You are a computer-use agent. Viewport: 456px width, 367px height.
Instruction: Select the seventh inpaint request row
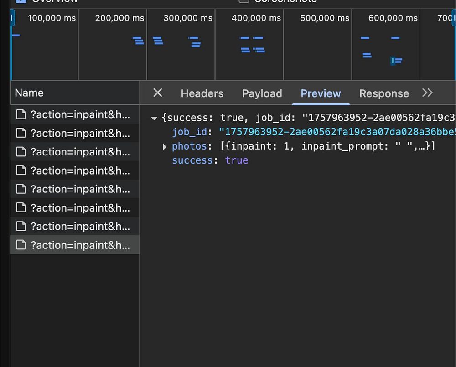[x=75, y=226]
